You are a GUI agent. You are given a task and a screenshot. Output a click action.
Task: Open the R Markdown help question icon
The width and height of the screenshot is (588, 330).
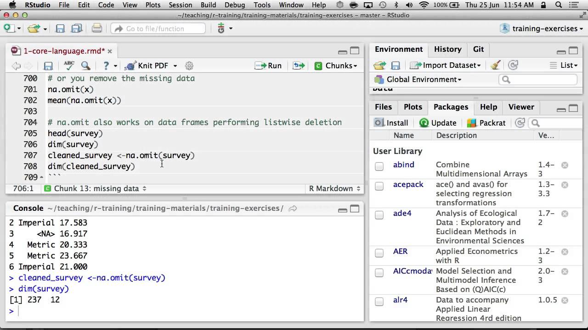click(x=106, y=66)
